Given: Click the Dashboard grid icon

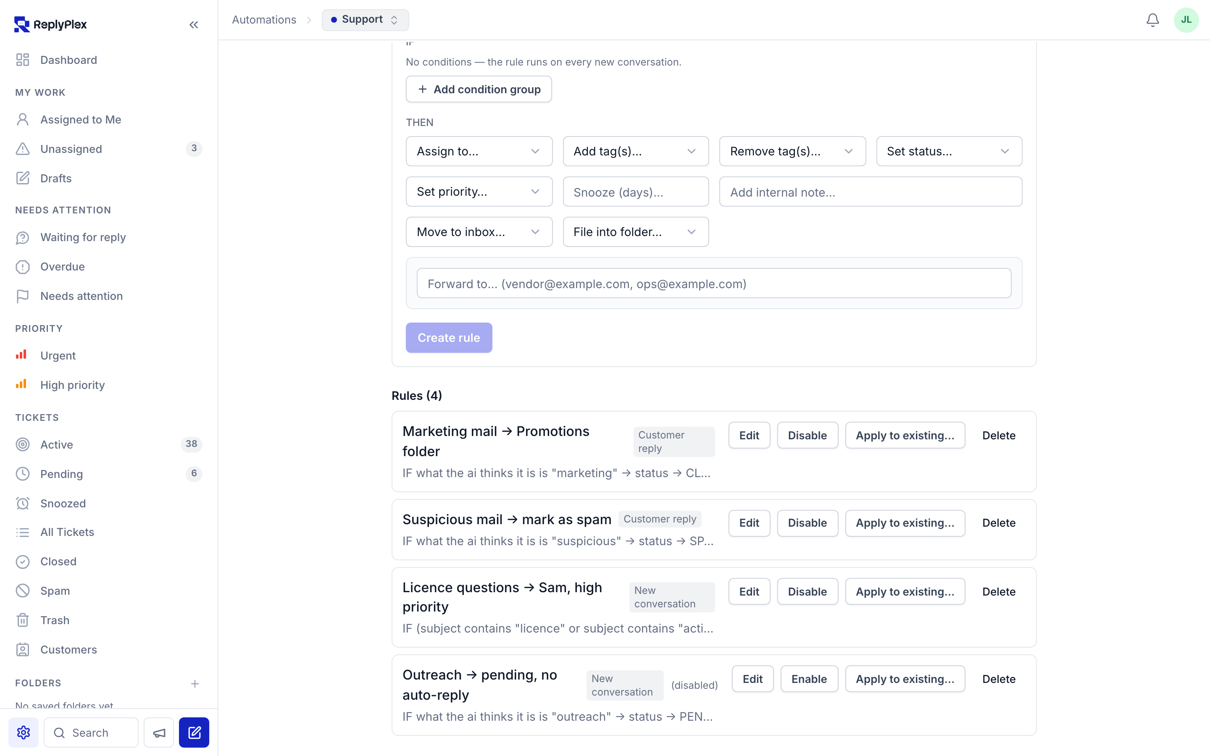Looking at the screenshot, I should (x=23, y=60).
